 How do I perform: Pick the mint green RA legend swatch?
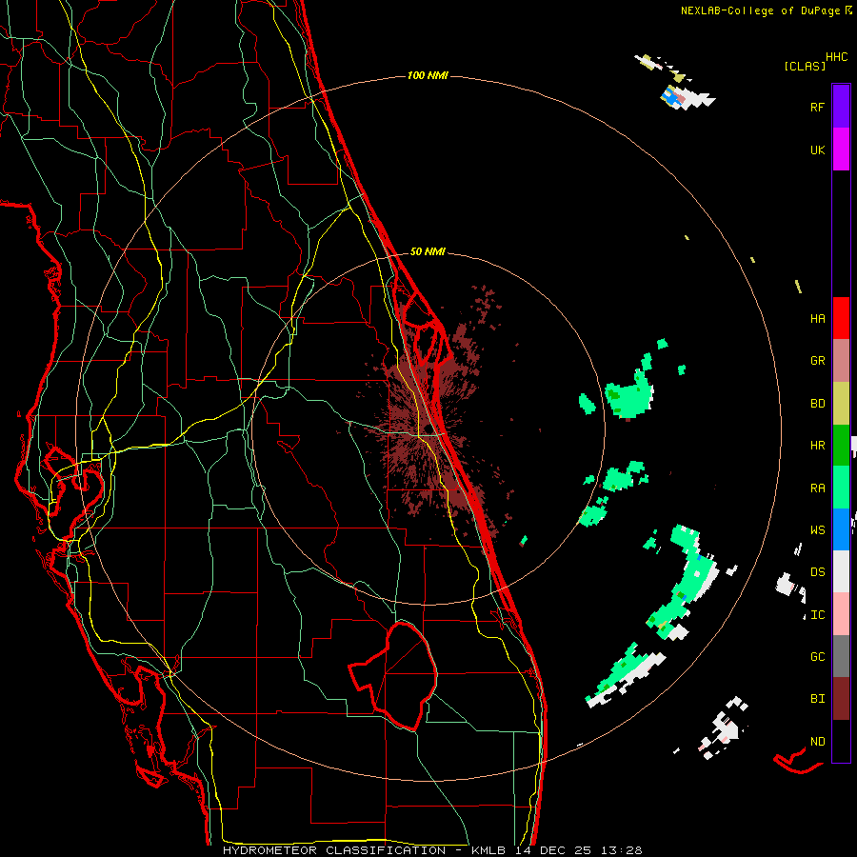coord(841,488)
